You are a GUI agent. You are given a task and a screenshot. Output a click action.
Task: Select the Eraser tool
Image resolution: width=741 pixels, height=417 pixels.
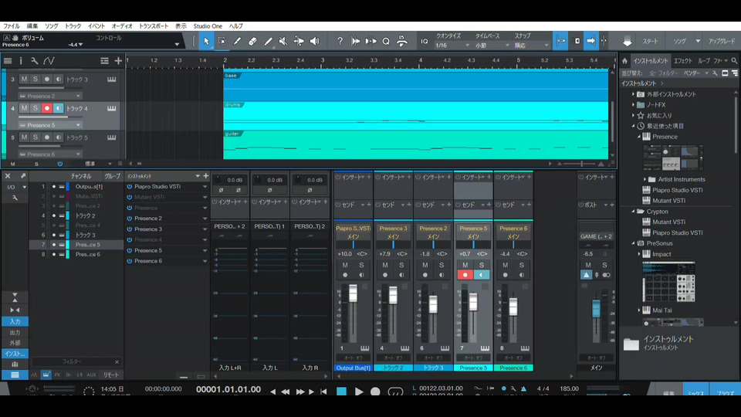[x=252, y=41]
